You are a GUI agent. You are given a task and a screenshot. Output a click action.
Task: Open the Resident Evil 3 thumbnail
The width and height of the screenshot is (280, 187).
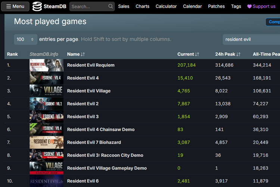tap(46, 117)
